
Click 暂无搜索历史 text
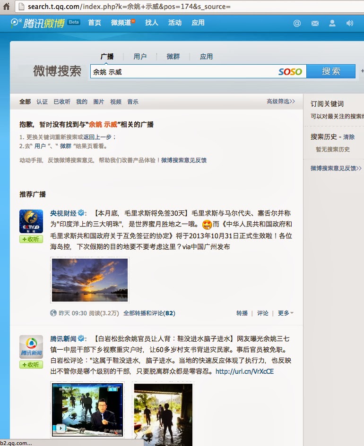333,149
